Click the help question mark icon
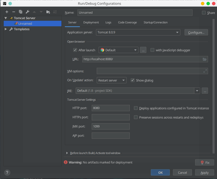The image size is (217, 179). (7, 172)
